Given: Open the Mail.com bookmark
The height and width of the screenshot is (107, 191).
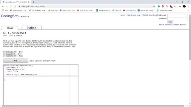Looking at the screenshot, I should 53,10.
